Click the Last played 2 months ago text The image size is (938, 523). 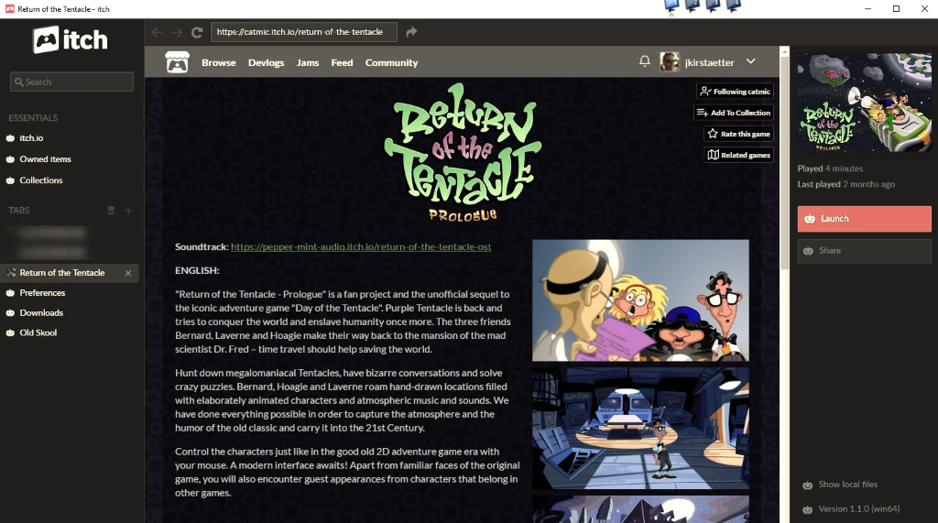(845, 184)
